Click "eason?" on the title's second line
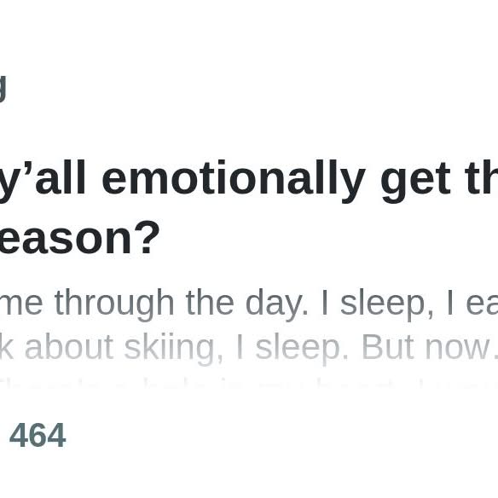Image resolution: width=498 pixels, height=498 pixels. pyautogui.click(x=79, y=238)
